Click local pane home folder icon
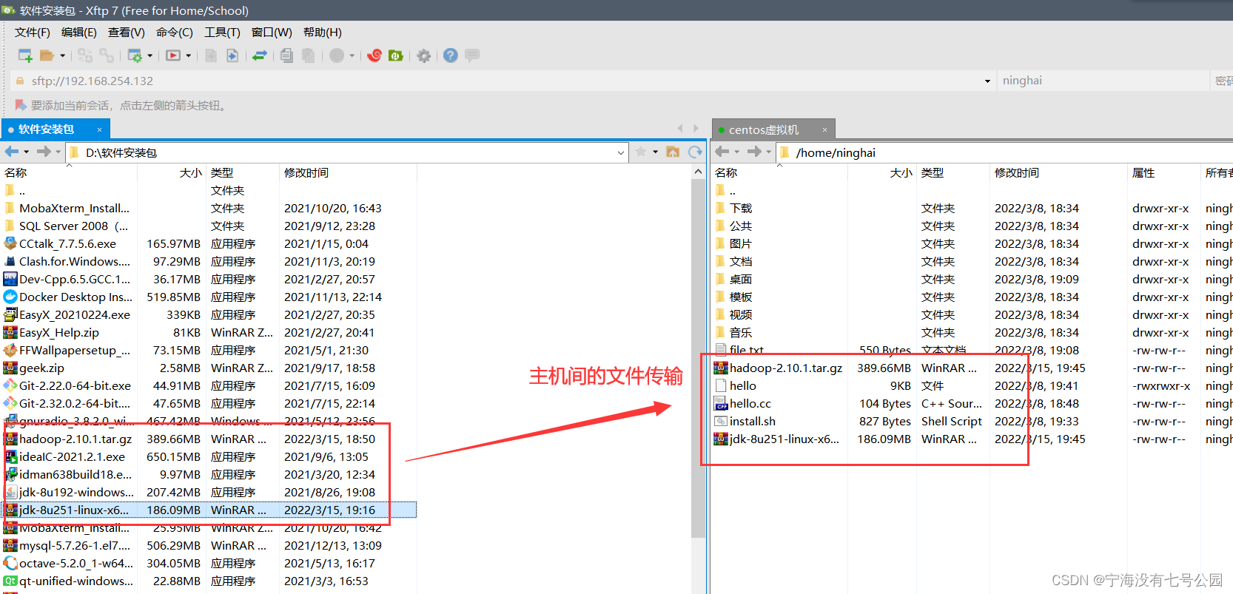The width and height of the screenshot is (1233, 594). [673, 152]
